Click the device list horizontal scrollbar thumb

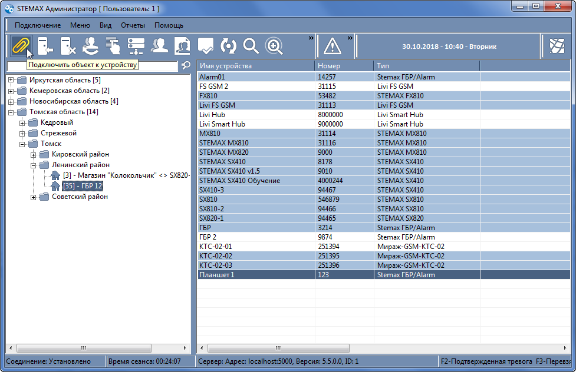278,348
